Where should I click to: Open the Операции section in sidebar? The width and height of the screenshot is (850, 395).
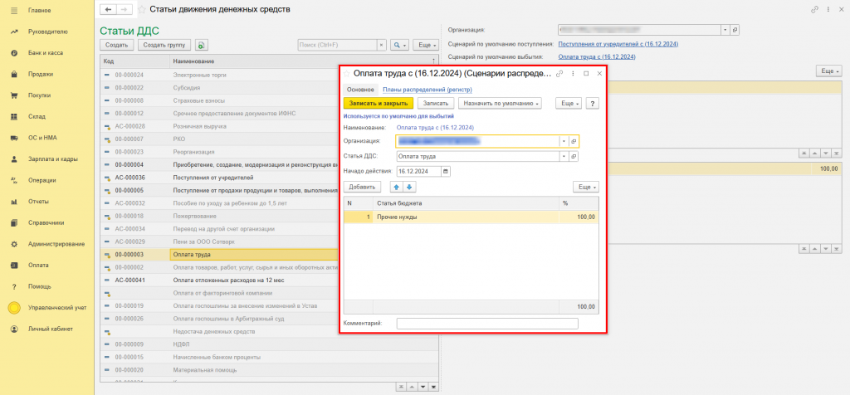tap(42, 180)
